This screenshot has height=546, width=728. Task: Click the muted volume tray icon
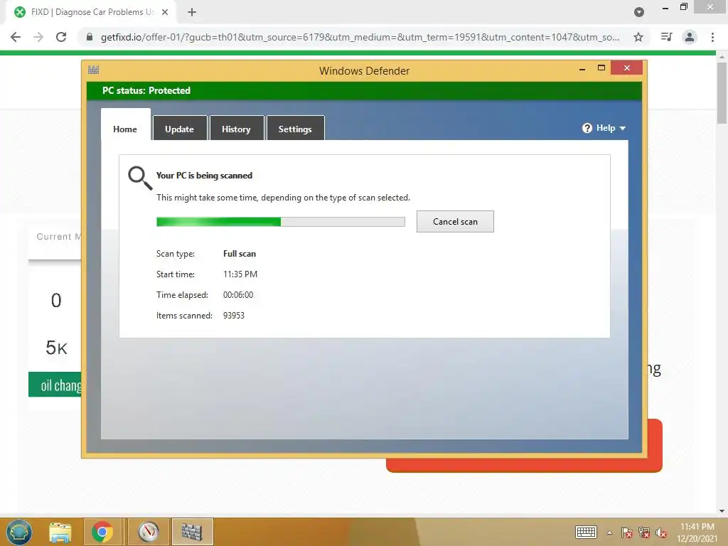pyautogui.click(x=661, y=532)
